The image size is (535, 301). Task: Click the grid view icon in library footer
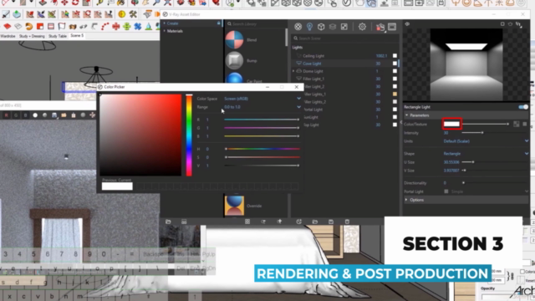coord(247,222)
